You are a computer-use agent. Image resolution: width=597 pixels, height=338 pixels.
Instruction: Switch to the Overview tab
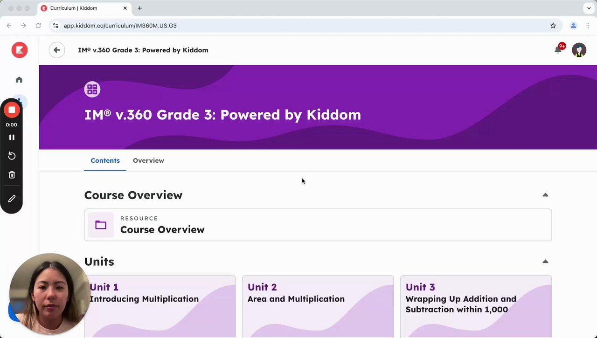coord(148,160)
